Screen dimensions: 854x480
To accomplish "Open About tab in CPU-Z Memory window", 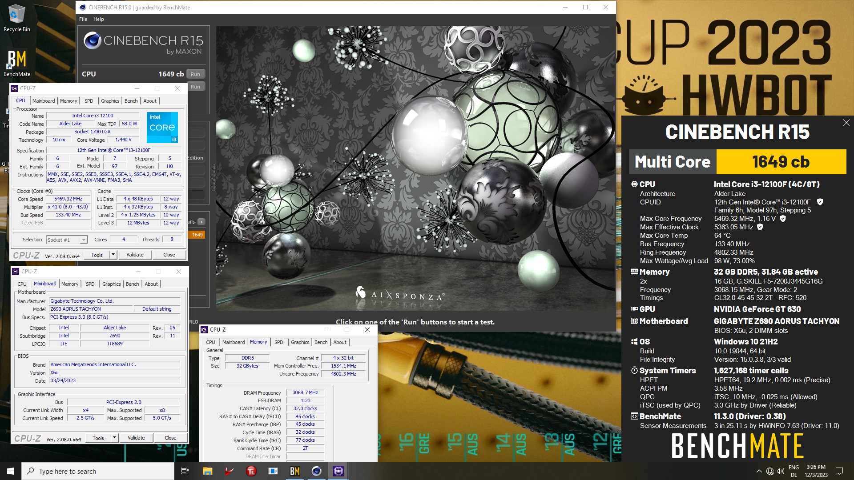I will click(x=340, y=342).
